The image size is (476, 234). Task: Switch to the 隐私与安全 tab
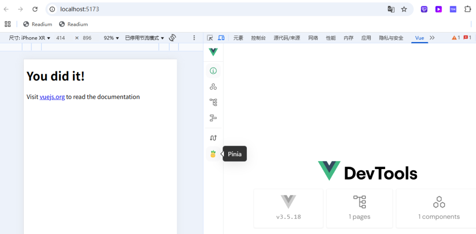(391, 38)
